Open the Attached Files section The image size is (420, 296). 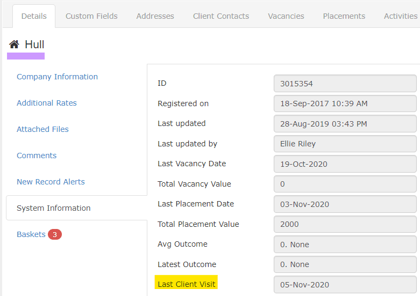pyautogui.click(x=42, y=129)
